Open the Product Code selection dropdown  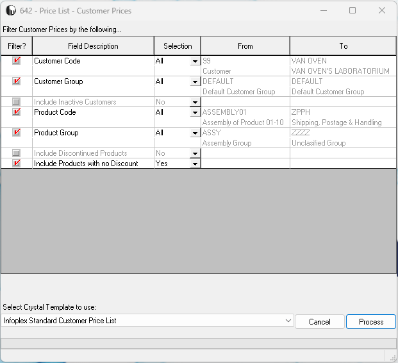(x=195, y=113)
